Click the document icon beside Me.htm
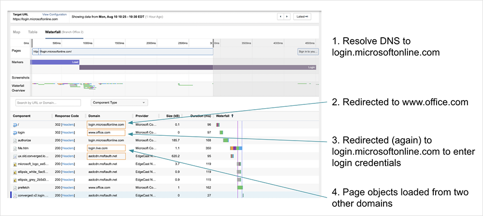Image resolution: width=483 pixels, height=216 pixels. point(14,148)
